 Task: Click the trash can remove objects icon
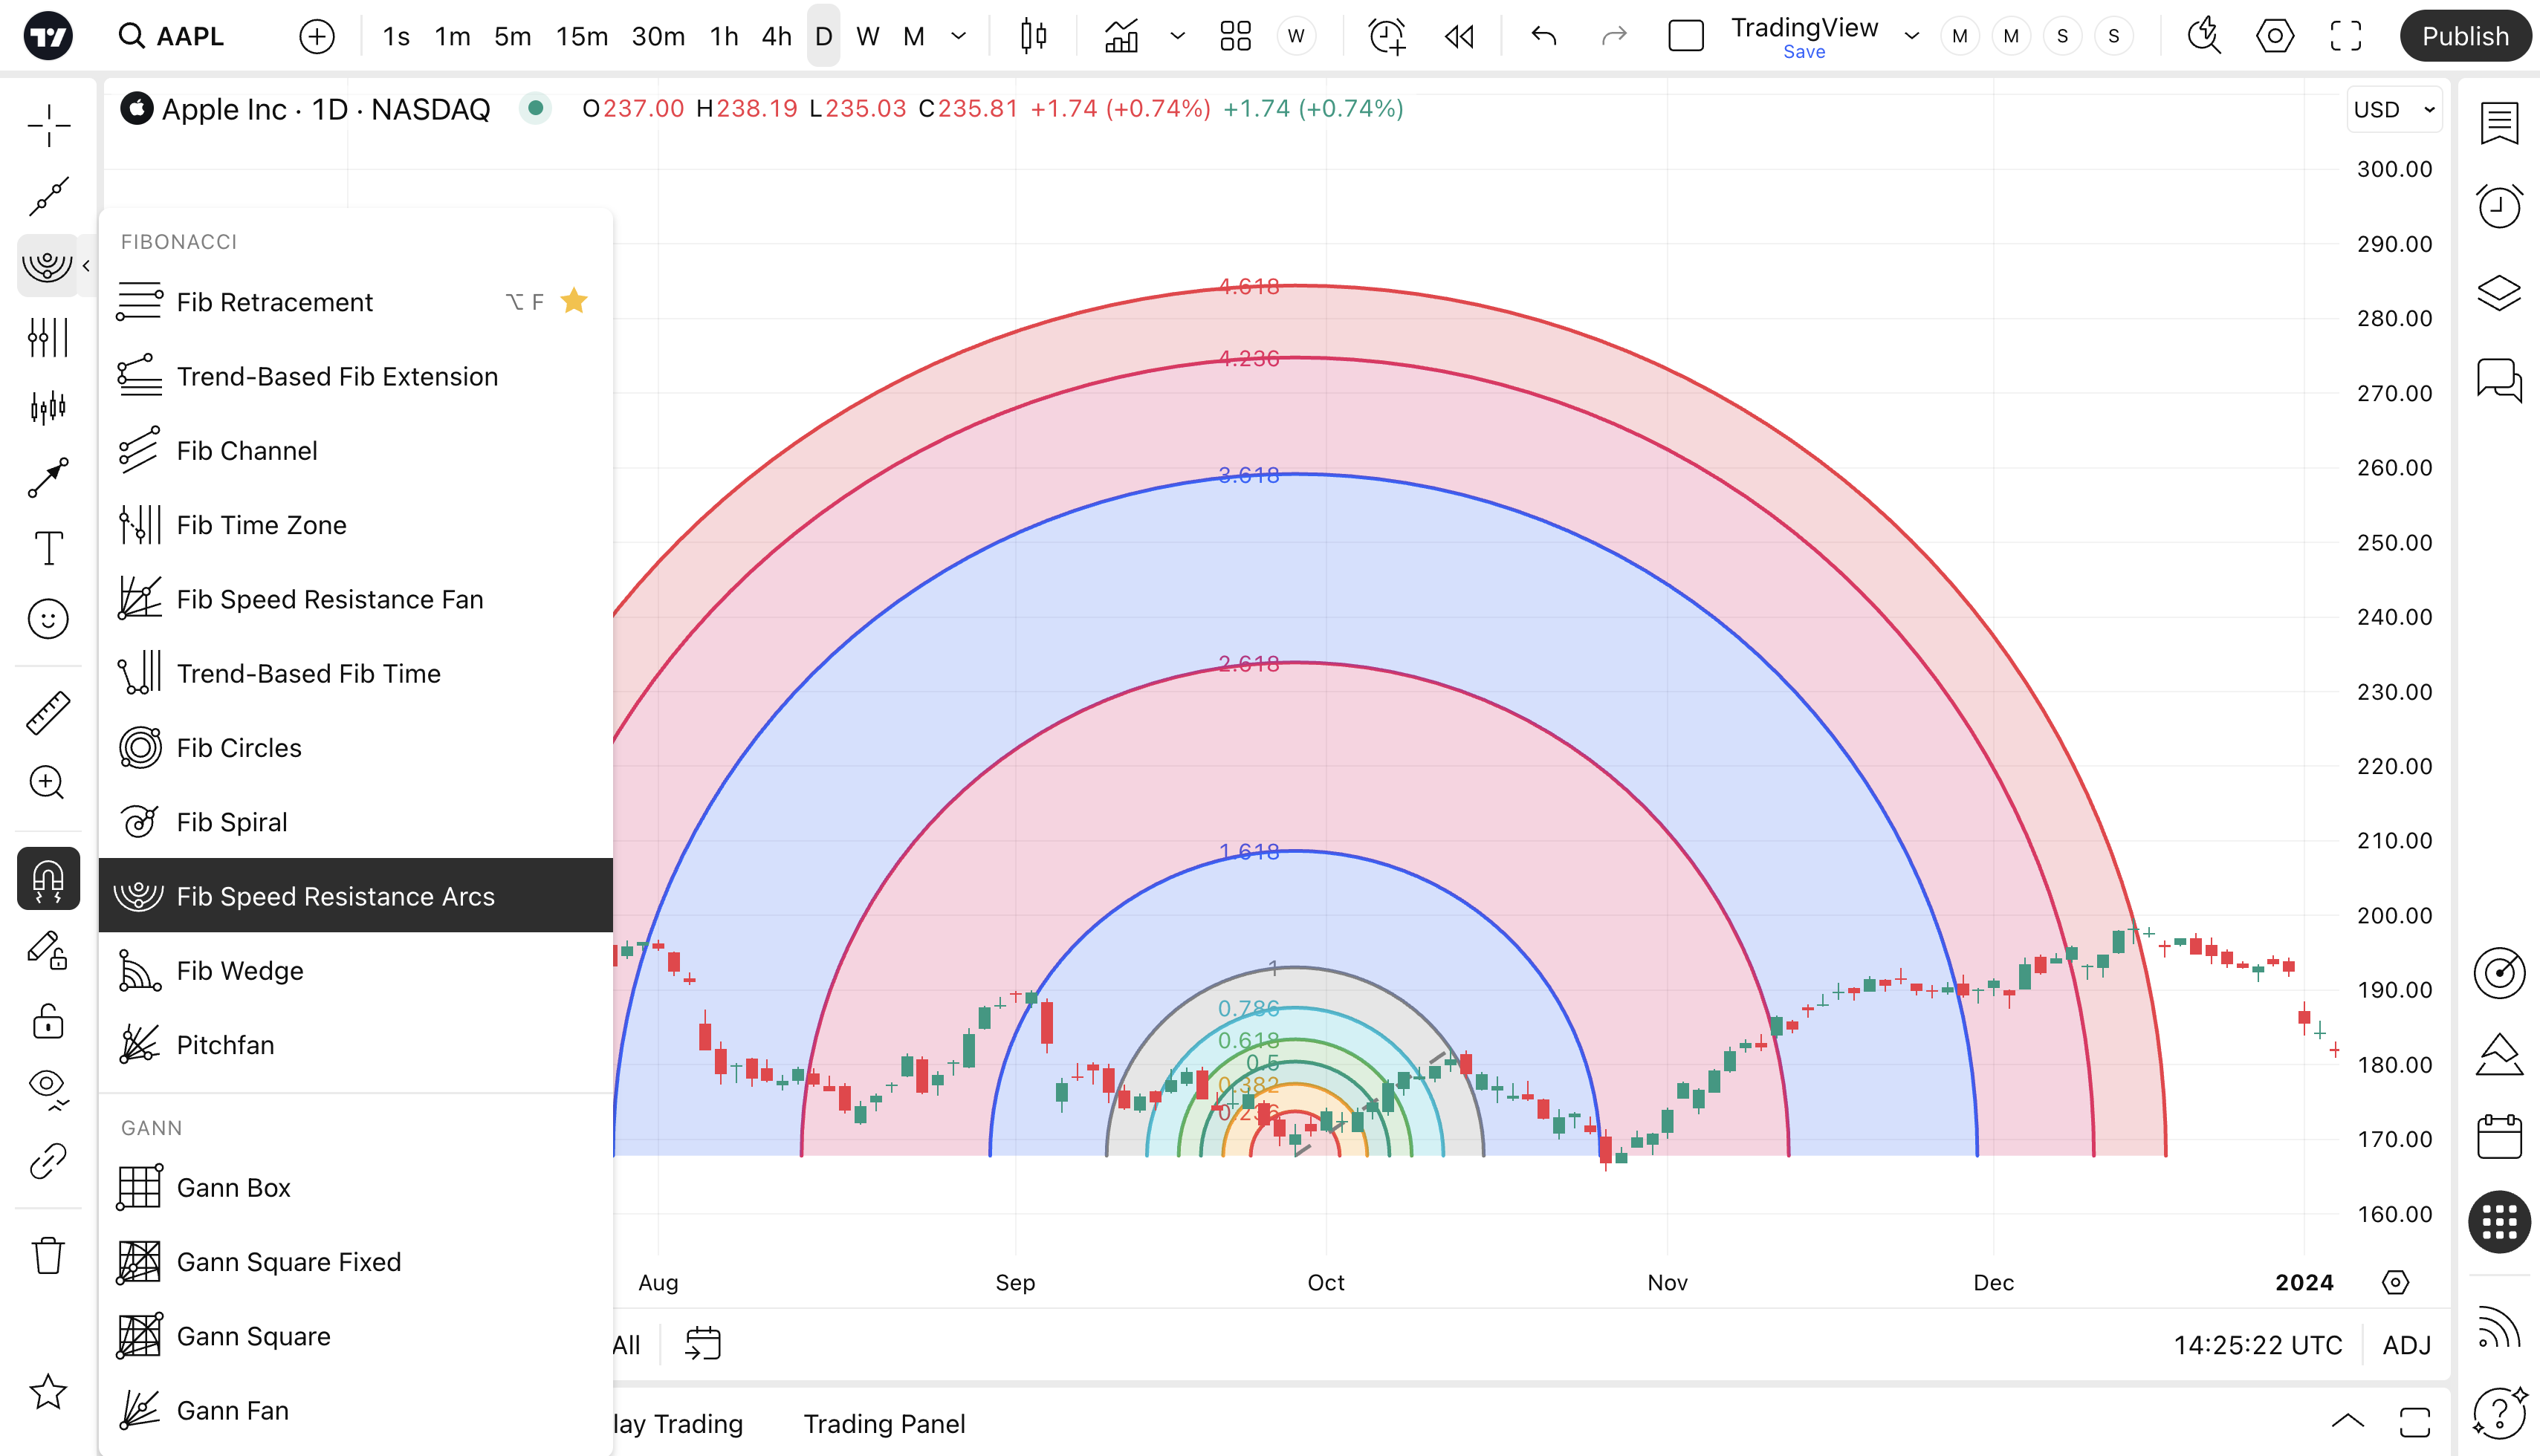point(47,1254)
